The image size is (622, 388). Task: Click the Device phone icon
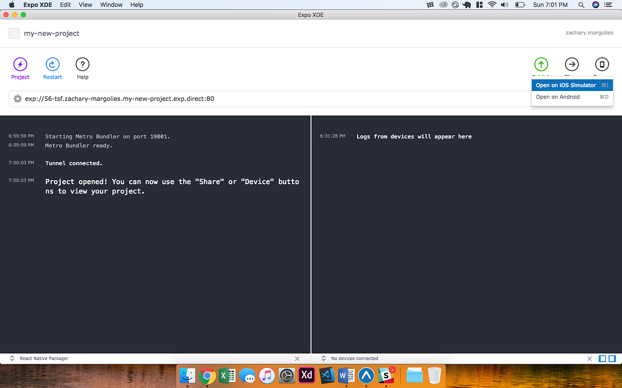tap(602, 64)
